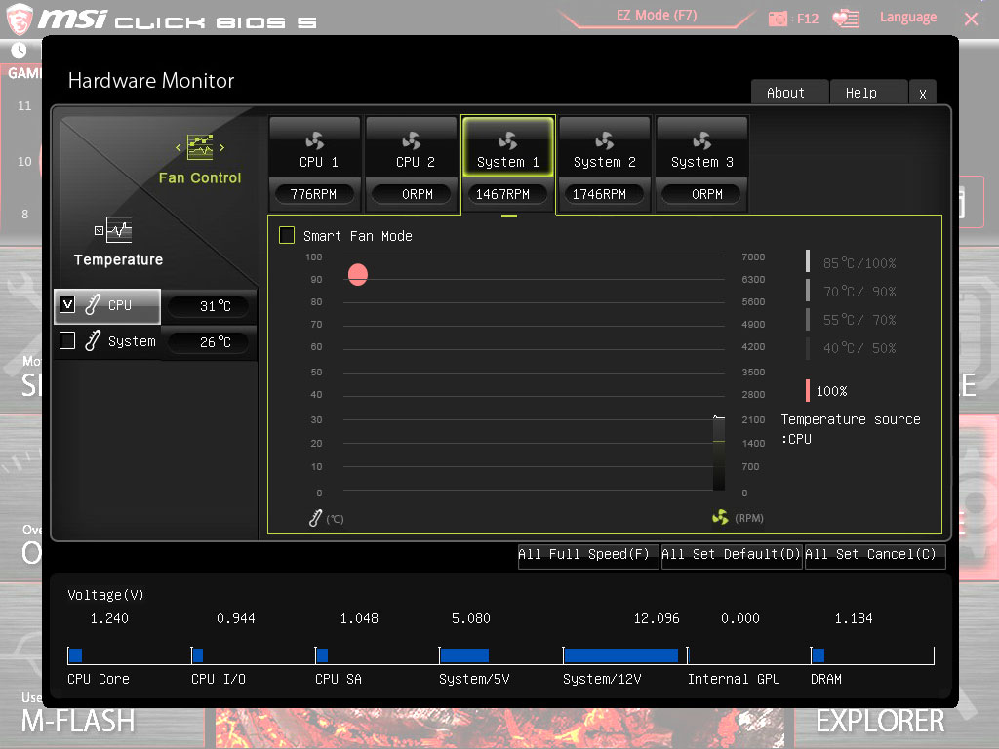The image size is (999, 749).
Task: Click the CPU Core voltage bar
Action: [x=76, y=655]
